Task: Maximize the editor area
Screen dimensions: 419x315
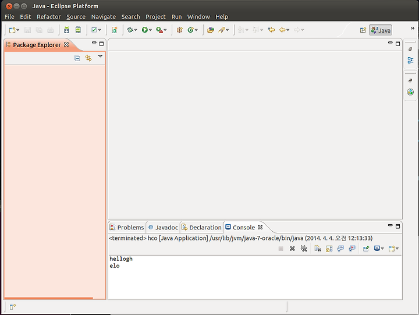Action: pyautogui.click(x=397, y=44)
